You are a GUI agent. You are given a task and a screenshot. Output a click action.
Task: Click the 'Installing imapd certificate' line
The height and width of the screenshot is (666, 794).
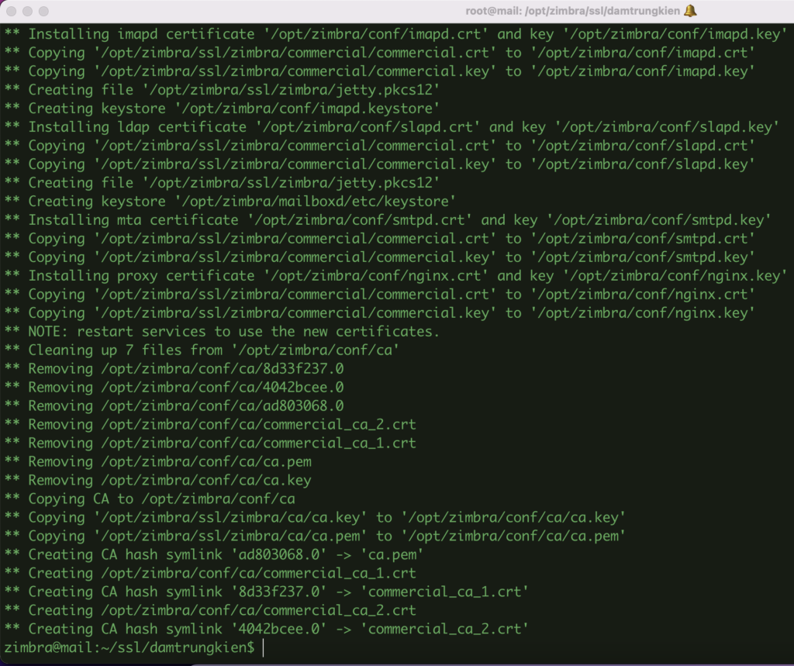(396, 34)
